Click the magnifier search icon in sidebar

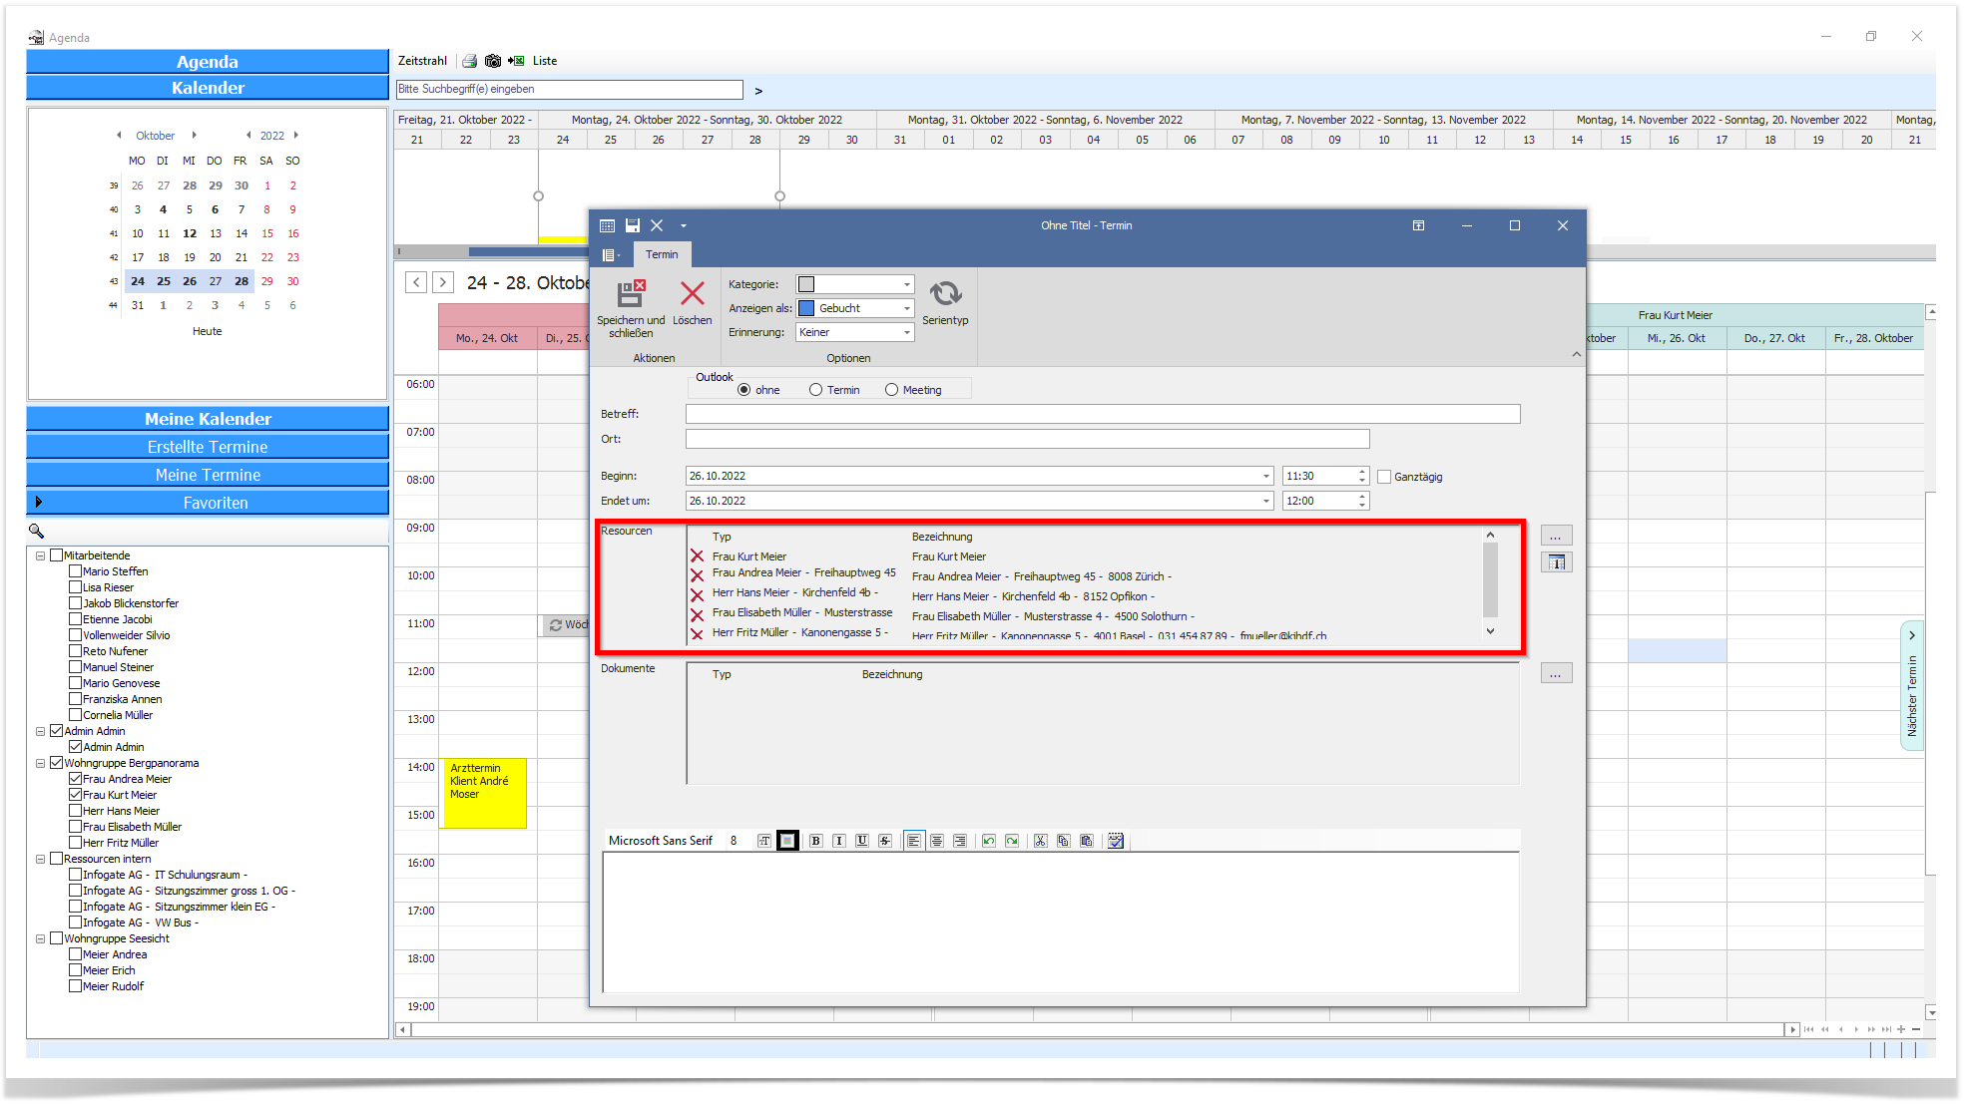click(x=37, y=531)
